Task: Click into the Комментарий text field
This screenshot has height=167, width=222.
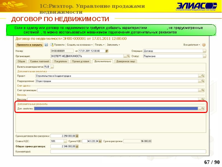Action: (128, 152)
